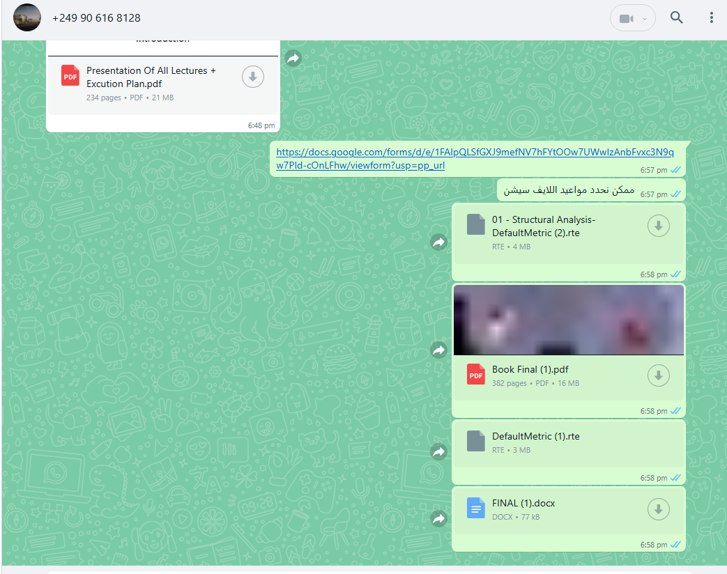Viewport: 727px width, 574px height.
Task: Click the RTE • 3 MB file details
Action: coord(512,450)
